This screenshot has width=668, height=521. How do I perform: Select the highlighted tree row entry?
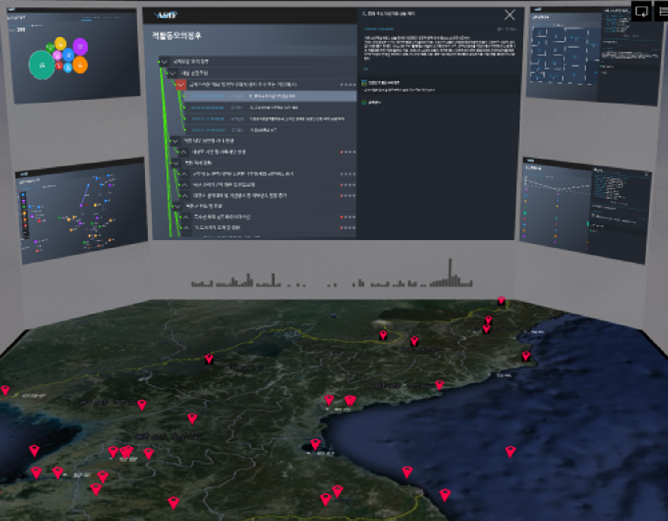pos(270,96)
